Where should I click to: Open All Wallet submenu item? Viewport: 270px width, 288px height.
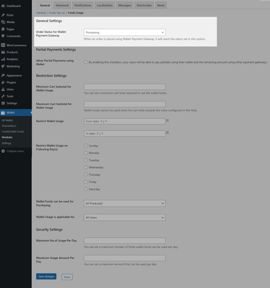click(x=7, y=120)
